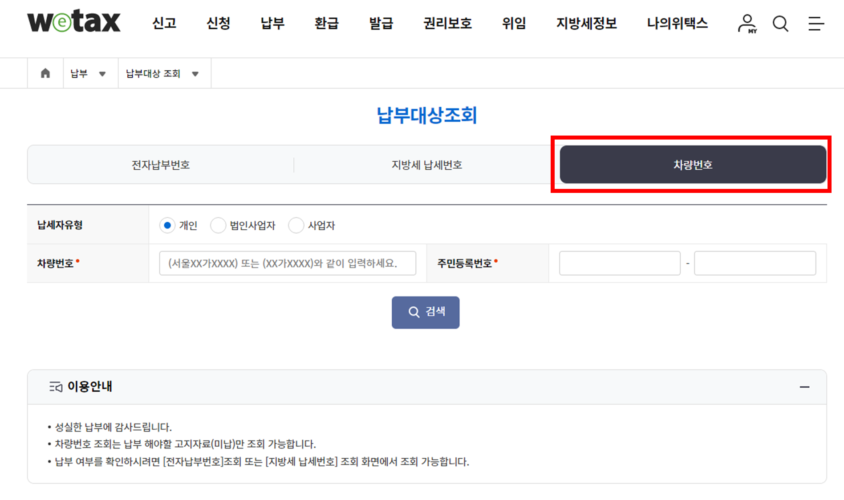Click the magnifier icon inside 검색 button
The image size is (844, 500).
pyautogui.click(x=414, y=312)
